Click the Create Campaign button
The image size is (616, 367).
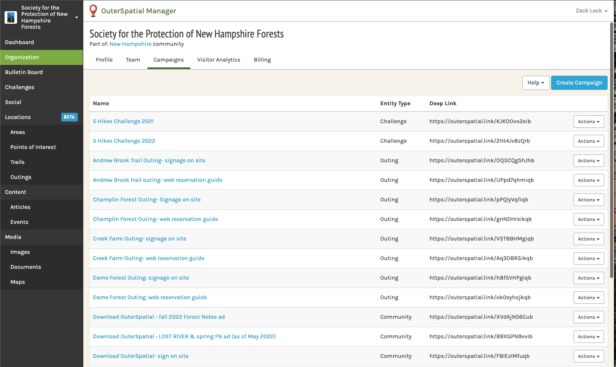pos(579,83)
